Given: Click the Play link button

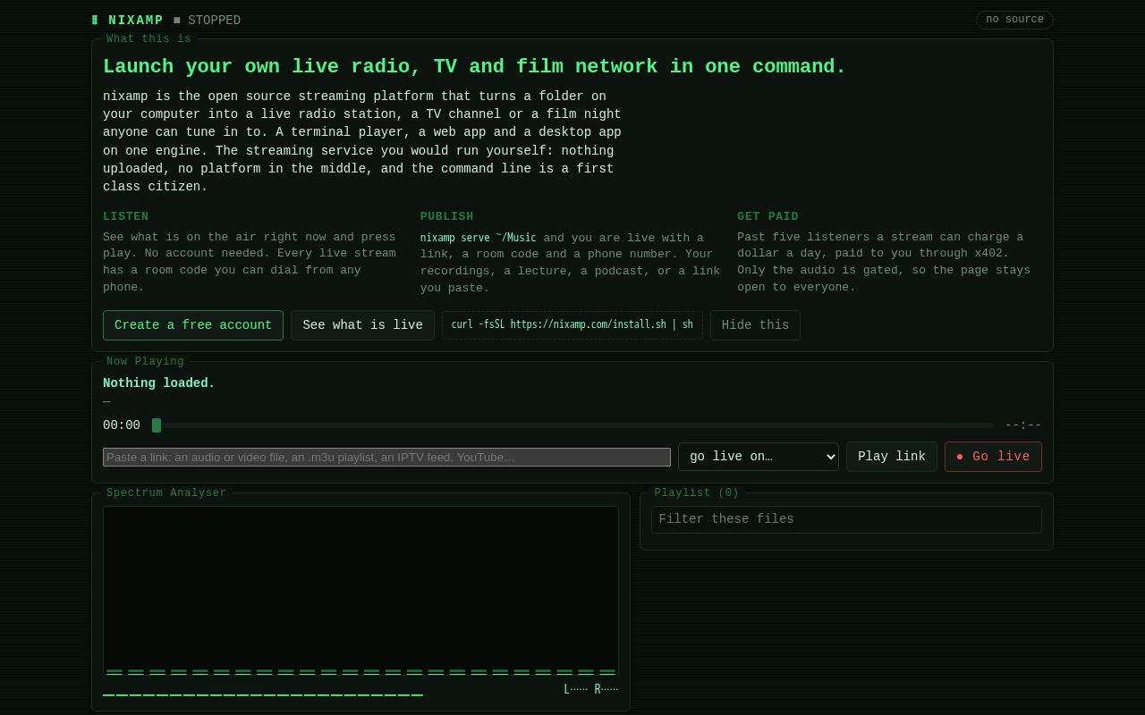Looking at the screenshot, I should 892,457.
